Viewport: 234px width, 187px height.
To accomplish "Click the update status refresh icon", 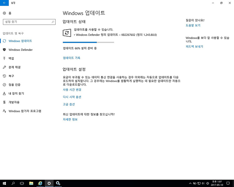I will point(67,33).
